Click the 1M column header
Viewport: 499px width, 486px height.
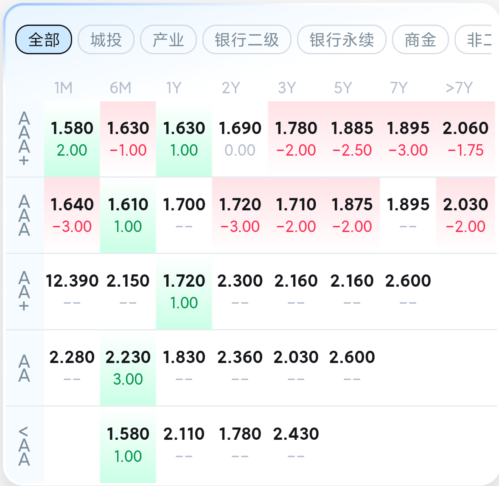pos(63,88)
